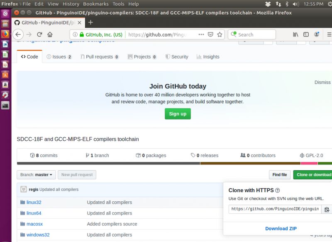Viewport: 332px width, 242px height.
Task: View the 8 commits link
Action: coord(44,155)
